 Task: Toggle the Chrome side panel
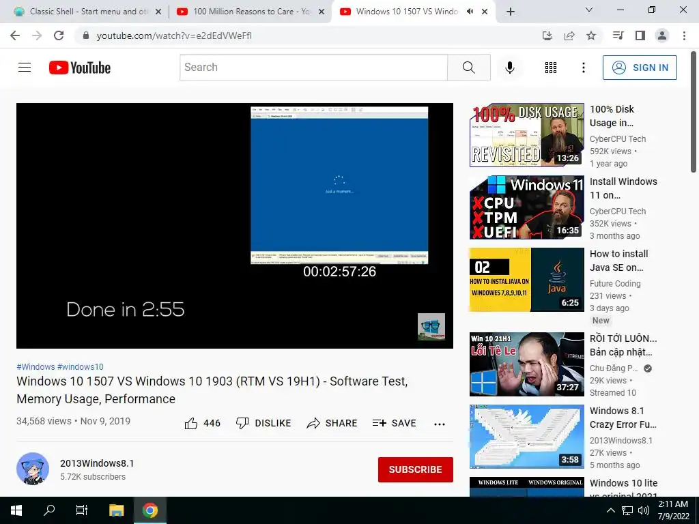640,35
